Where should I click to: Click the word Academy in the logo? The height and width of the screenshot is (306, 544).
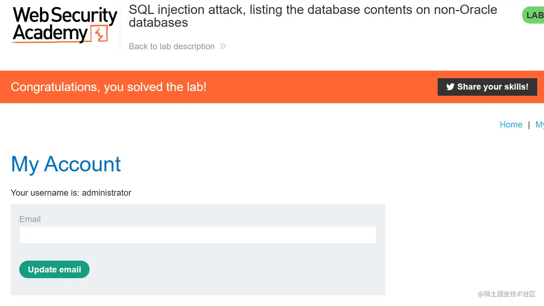[50, 33]
